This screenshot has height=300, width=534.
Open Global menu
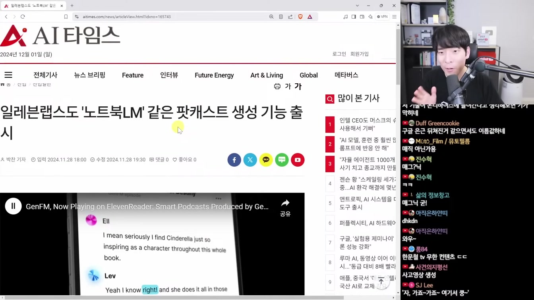(x=309, y=75)
